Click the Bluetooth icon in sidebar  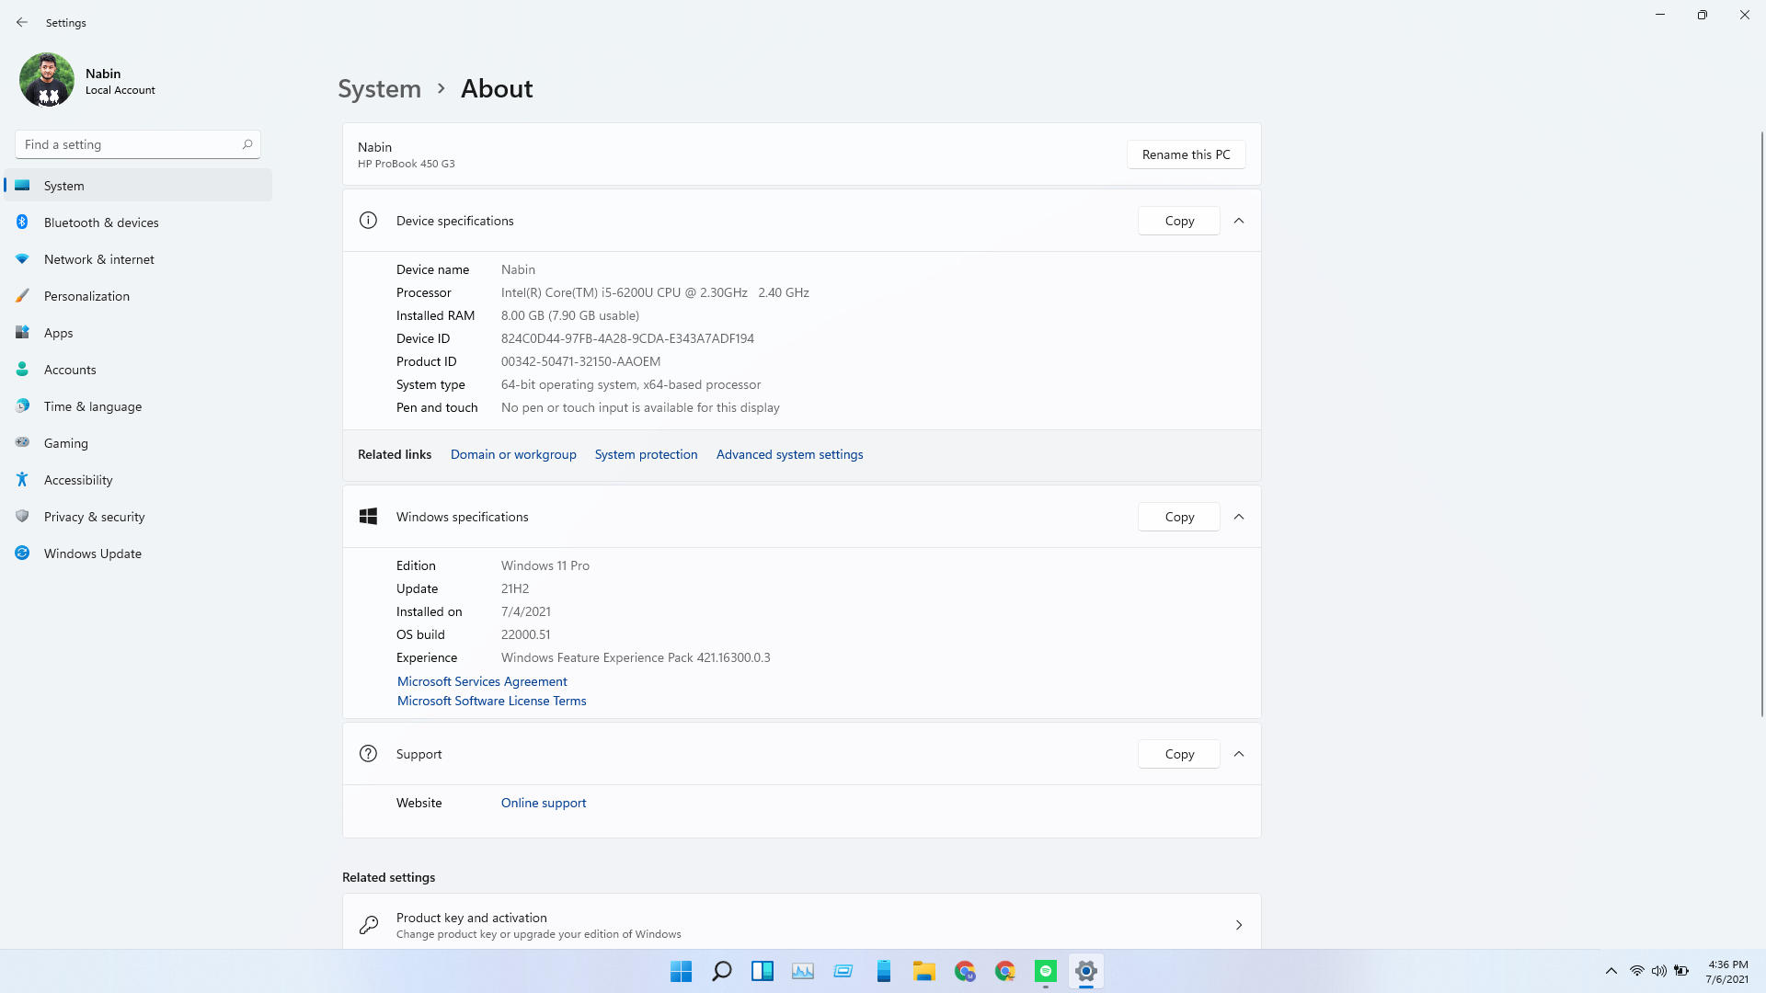[22, 222]
